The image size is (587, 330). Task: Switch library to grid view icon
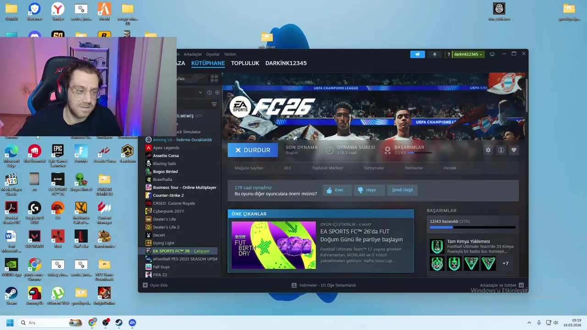(215, 79)
